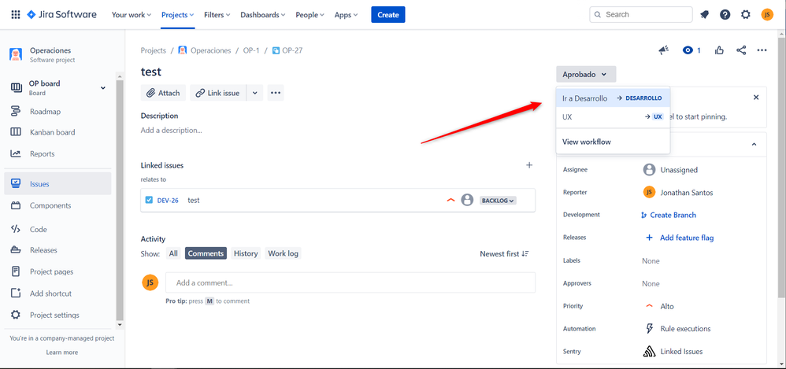Image resolution: width=786 pixels, height=369 pixels.
Task: Click the Jira Software logo
Action: (x=61, y=14)
